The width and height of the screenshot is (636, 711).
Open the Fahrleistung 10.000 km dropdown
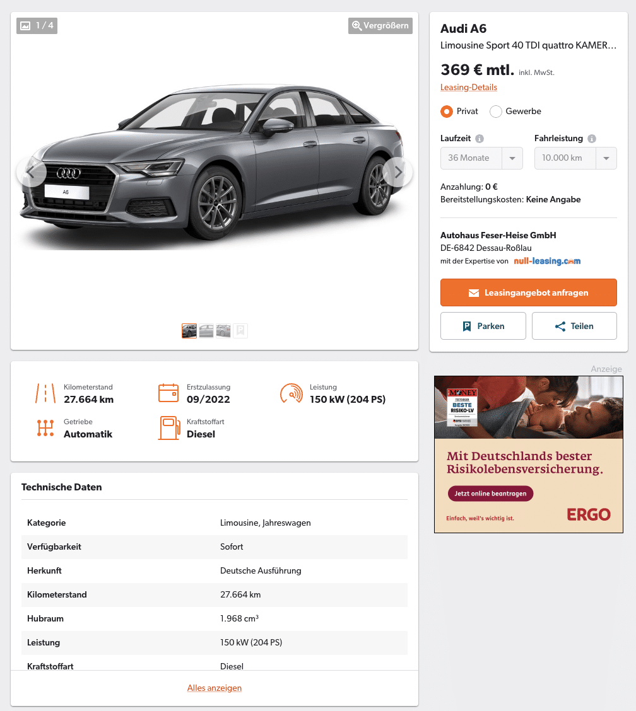point(575,158)
